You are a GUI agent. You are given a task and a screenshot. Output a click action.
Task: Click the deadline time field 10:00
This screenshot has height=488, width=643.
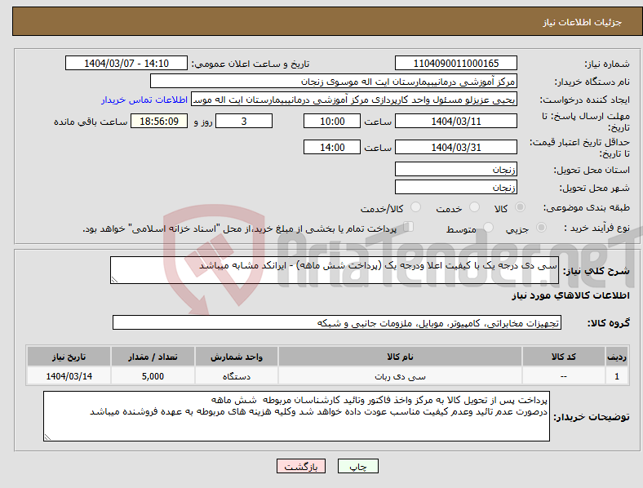332,121
